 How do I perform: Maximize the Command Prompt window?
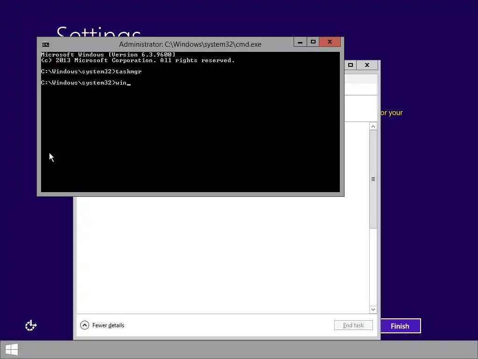point(313,42)
